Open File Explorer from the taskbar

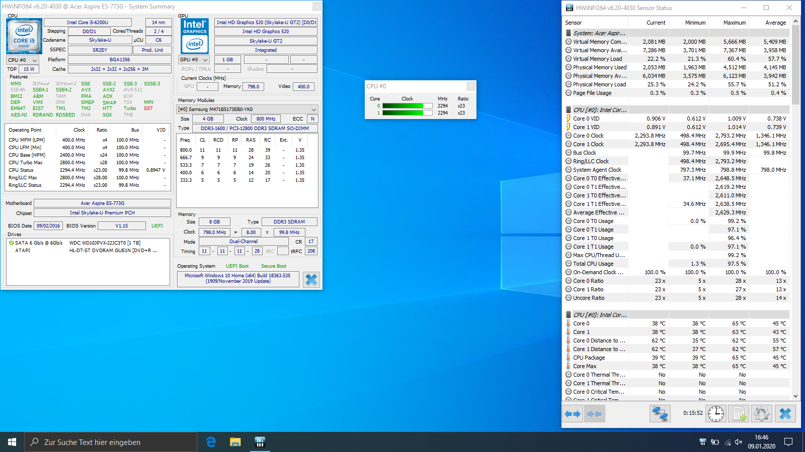pyautogui.click(x=235, y=442)
